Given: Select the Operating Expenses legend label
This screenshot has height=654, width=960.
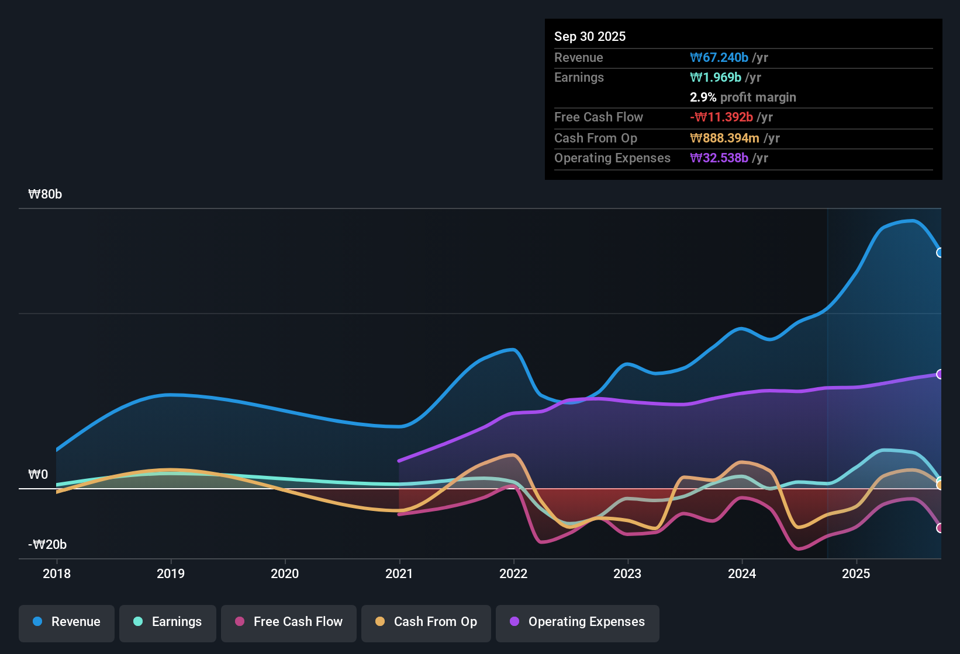Looking at the screenshot, I should pyautogui.click(x=586, y=622).
